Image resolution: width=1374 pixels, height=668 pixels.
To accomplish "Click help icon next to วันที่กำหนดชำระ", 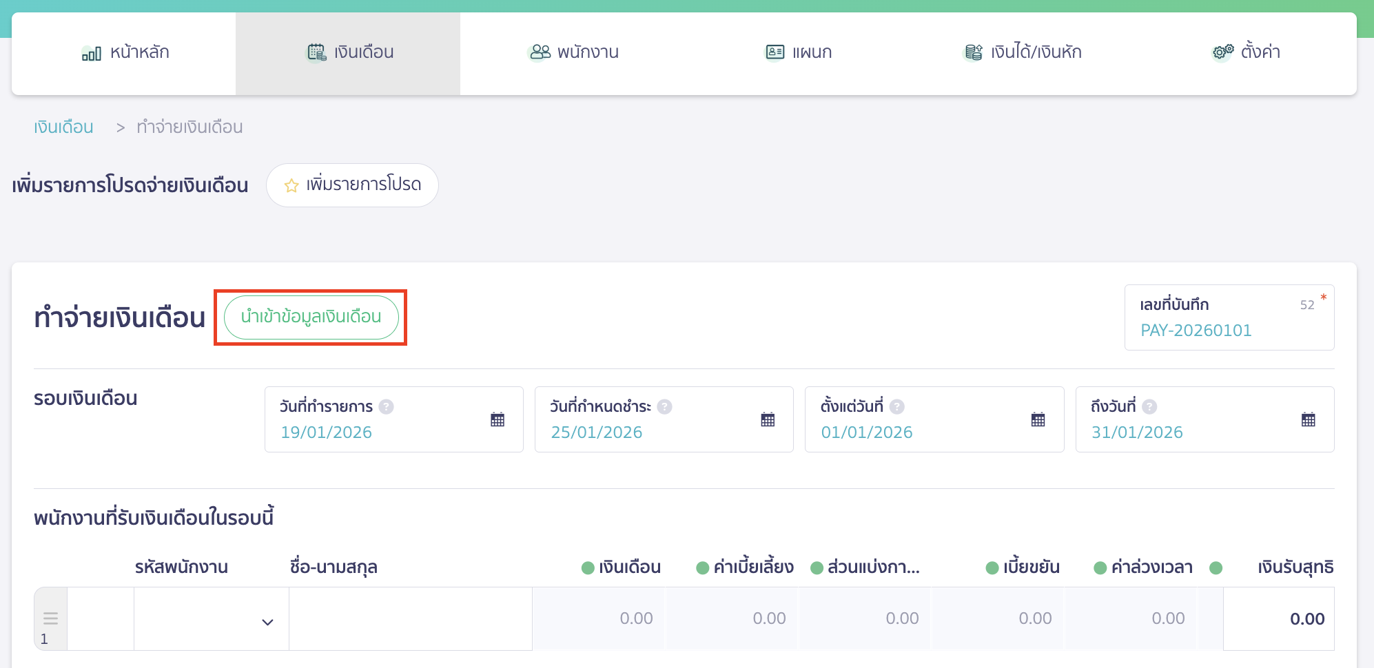I will 664,407.
